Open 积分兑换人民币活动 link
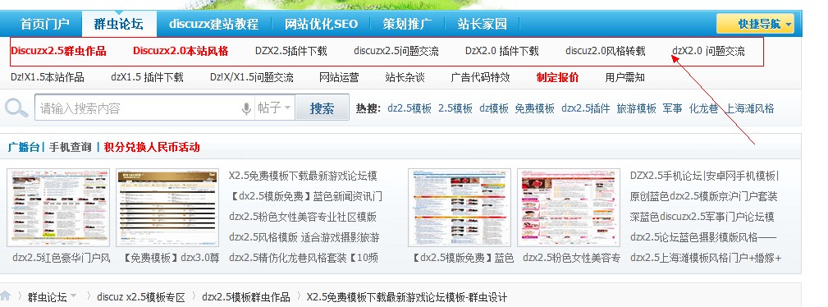Viewport: 828px width, 307px height. (152, 147)
